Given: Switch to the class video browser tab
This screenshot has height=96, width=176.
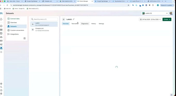Looking at the screenshot, I should click(x=14, y=1).
